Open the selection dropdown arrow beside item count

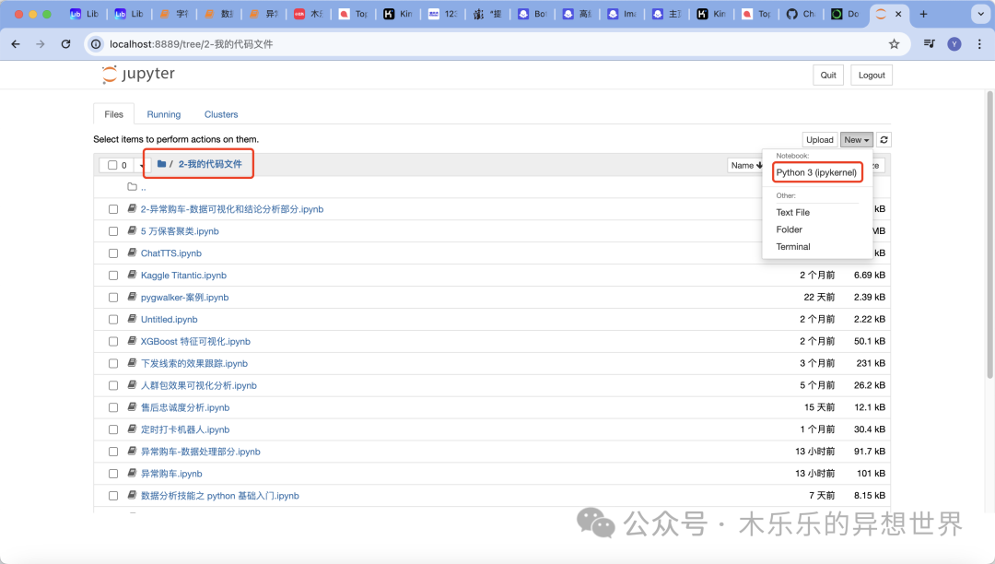141,165
